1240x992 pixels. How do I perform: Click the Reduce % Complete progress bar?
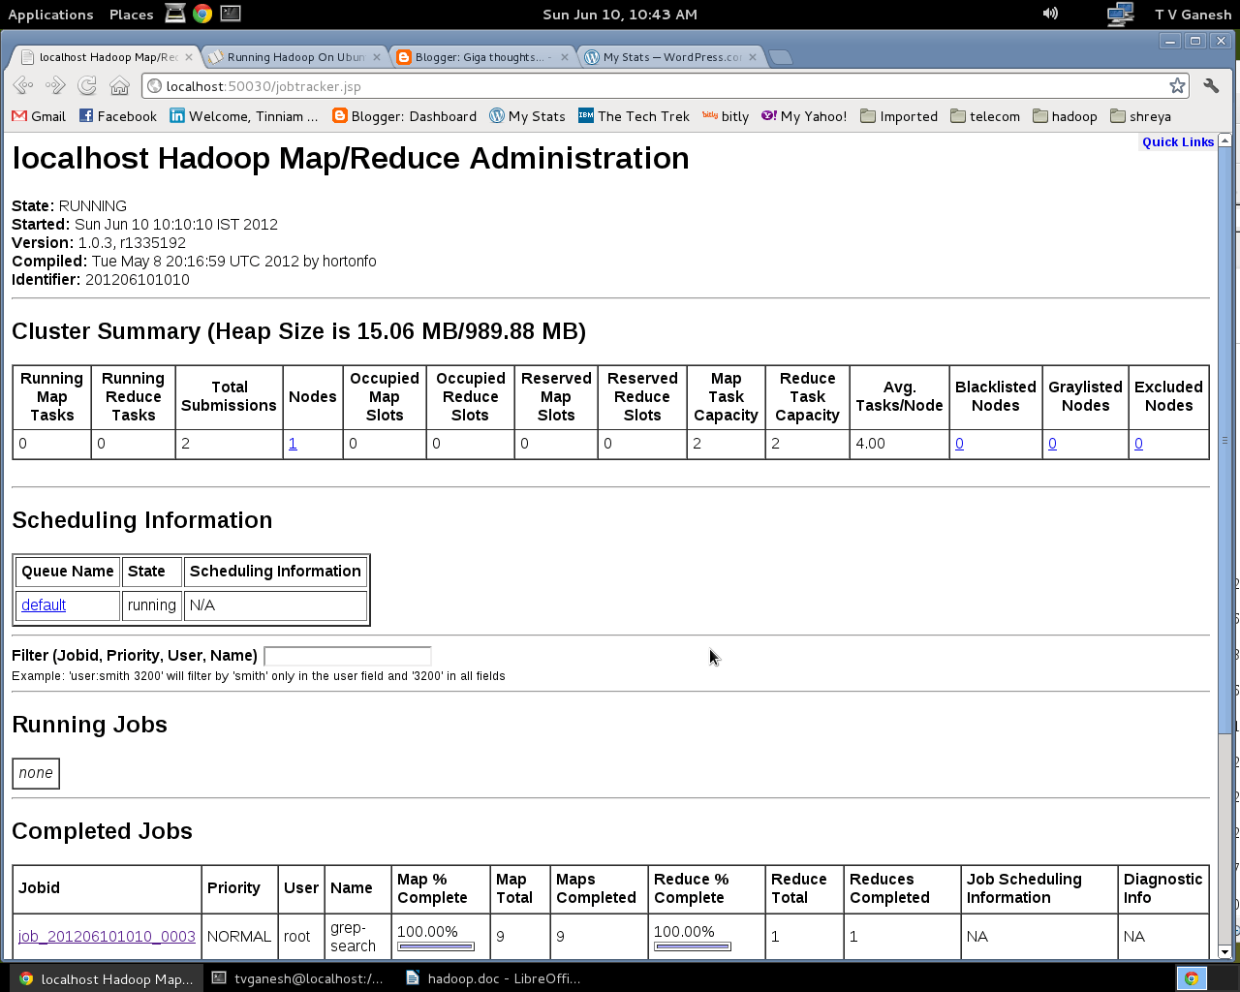point(693,946)
